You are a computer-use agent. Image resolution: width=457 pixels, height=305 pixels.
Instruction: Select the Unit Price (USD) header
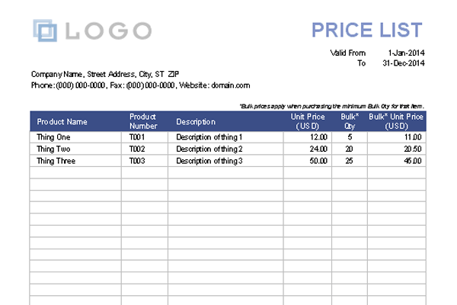[x=308, y=121]
